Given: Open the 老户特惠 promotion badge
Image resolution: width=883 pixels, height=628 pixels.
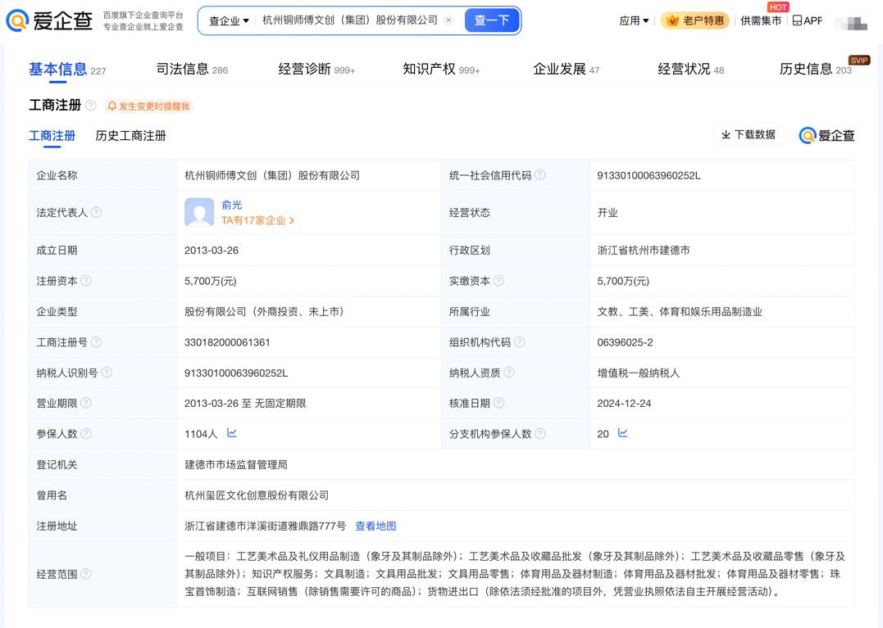Looking at the screenshot, I should 695,20.
